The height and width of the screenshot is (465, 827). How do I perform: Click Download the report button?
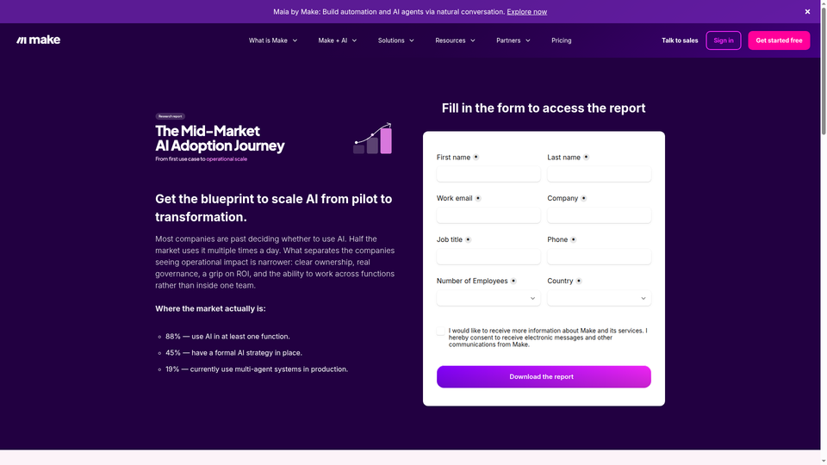tap(544, 376)
